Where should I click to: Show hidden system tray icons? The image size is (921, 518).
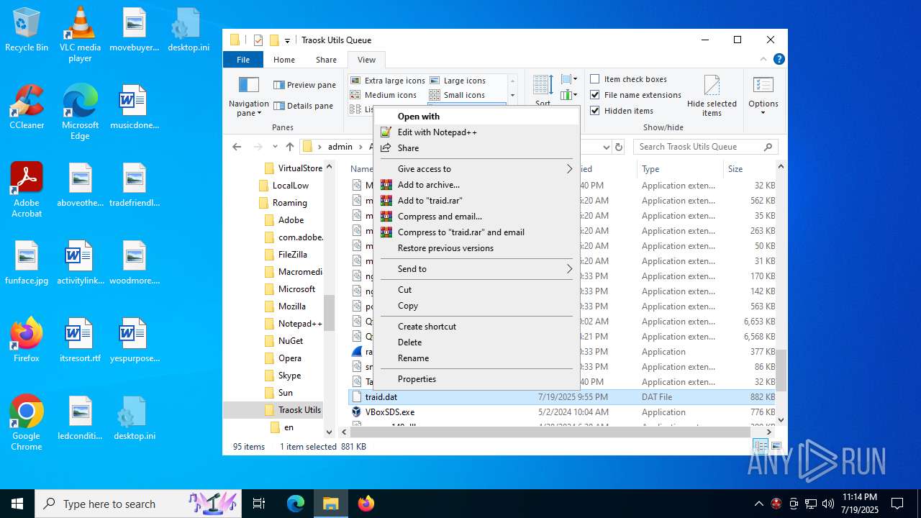[x=758, y=504]
